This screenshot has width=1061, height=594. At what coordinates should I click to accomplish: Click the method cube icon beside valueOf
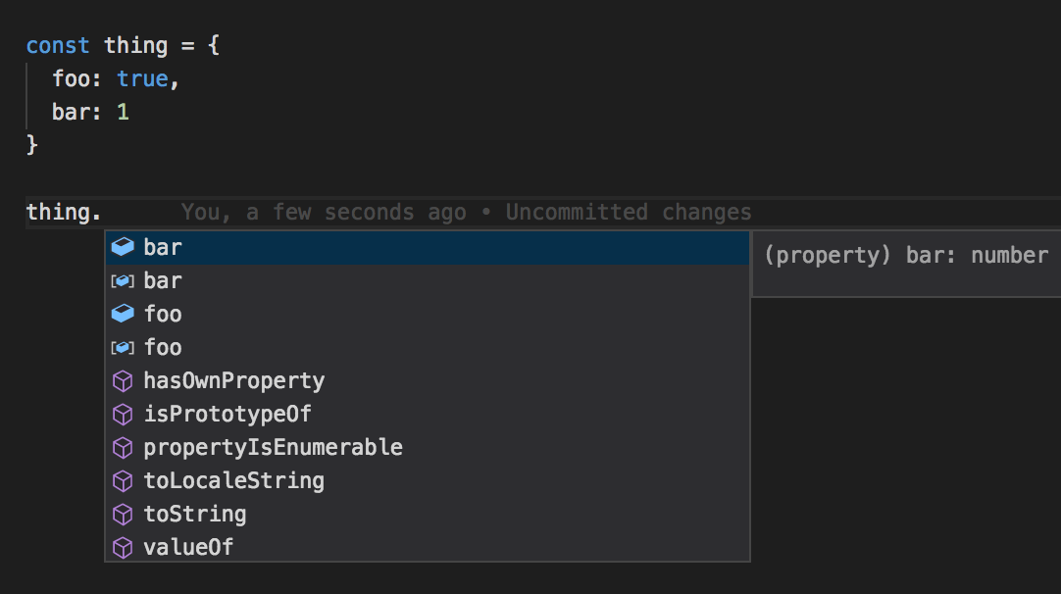coord(123,547)
